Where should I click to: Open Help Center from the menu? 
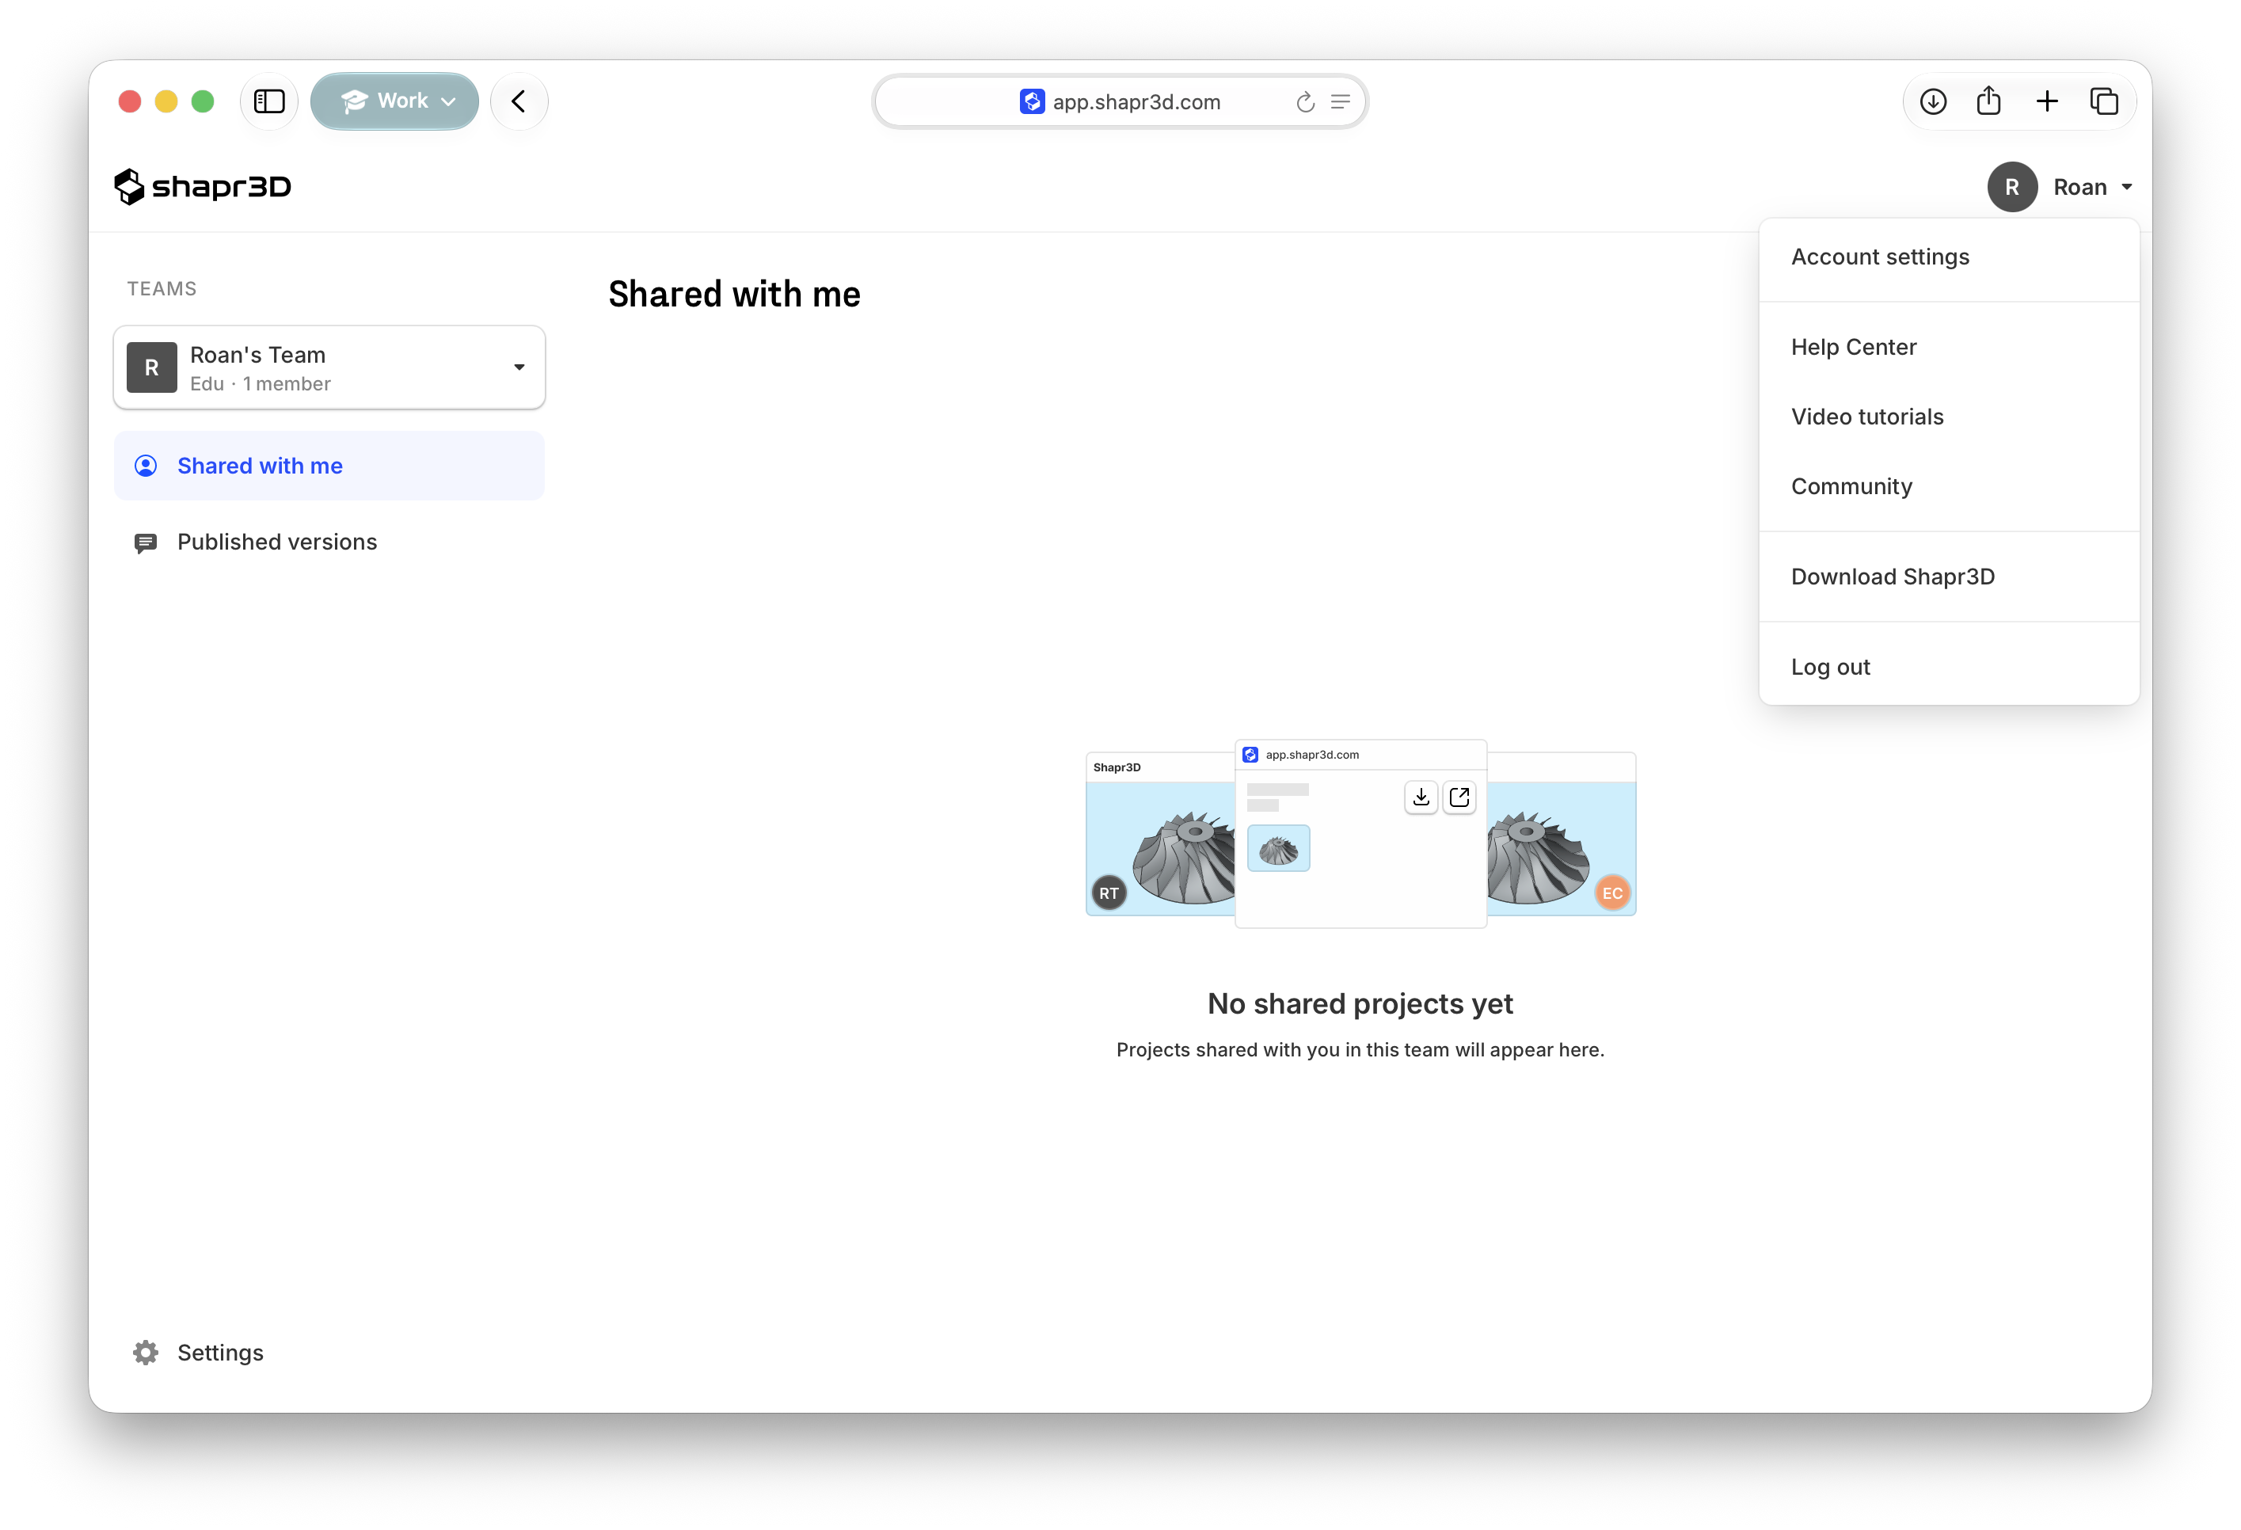pyautogui.click(x=1948, y=347)
